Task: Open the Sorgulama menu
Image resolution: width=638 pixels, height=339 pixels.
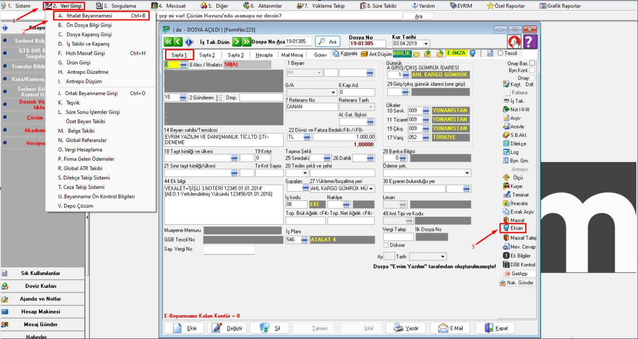Action: pos(116,6)
